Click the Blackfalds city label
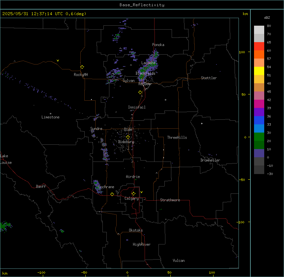Image resolution: width=284 pixels, height=277 pixels. tap(145, 73)
